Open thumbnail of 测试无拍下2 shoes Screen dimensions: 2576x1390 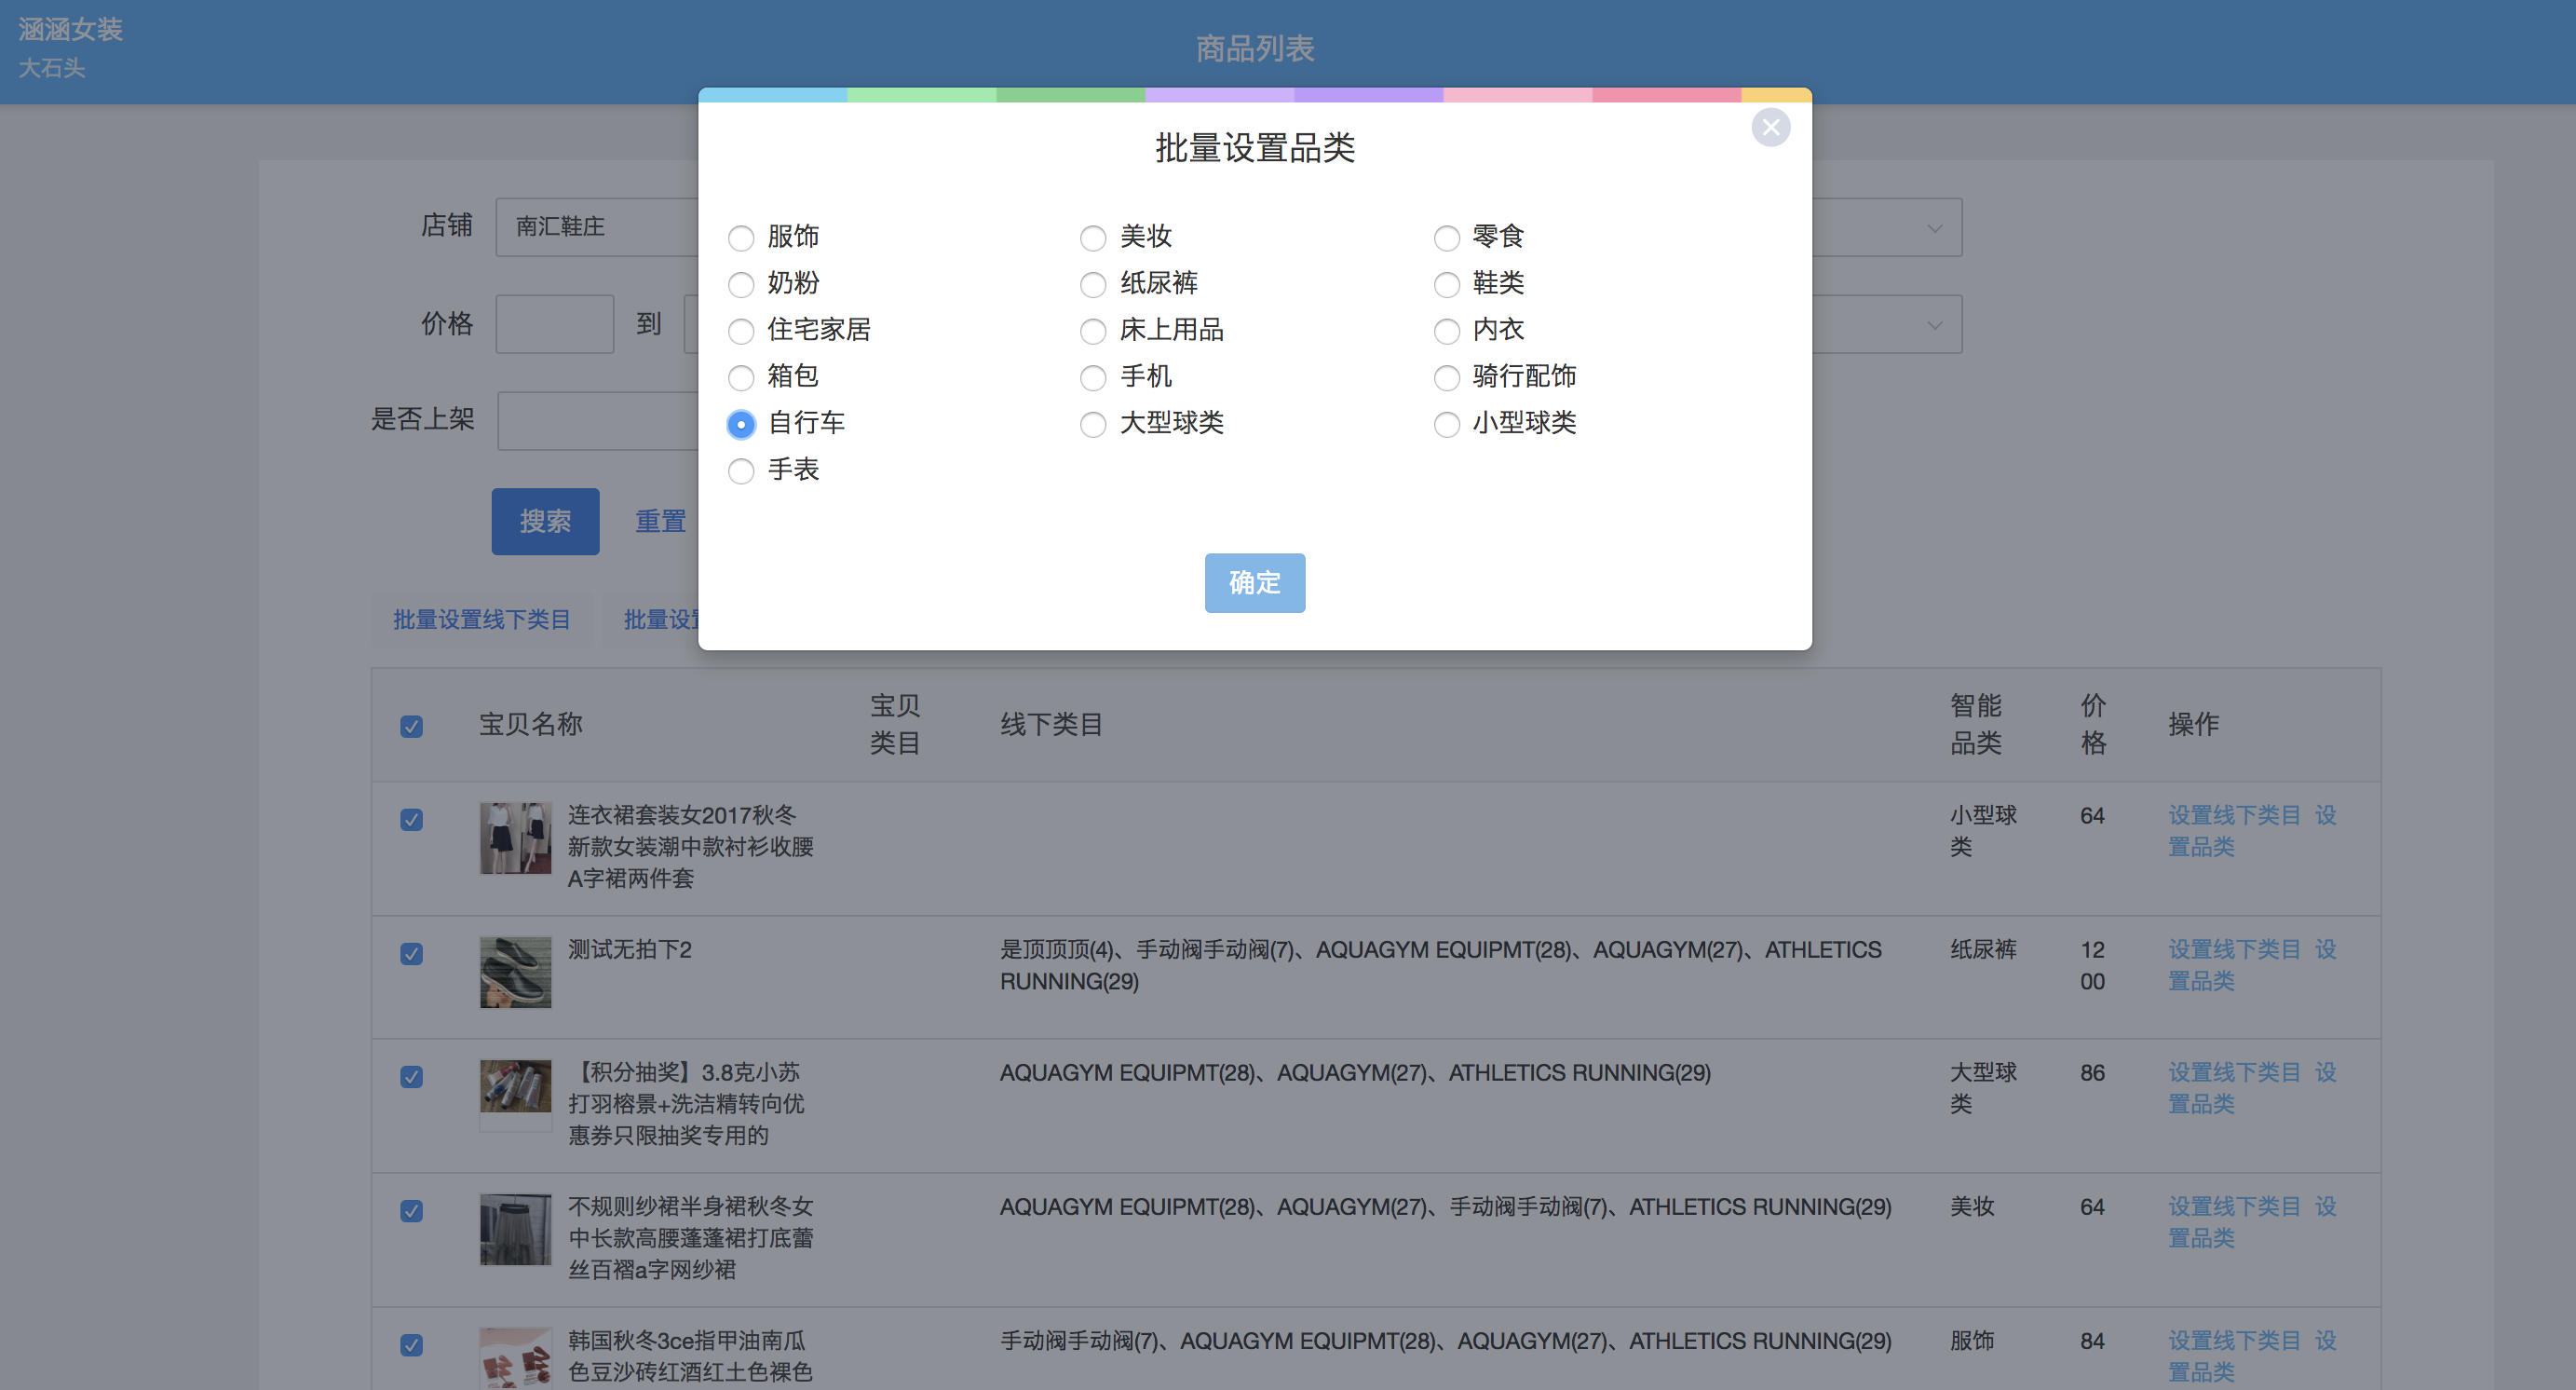[x=515, y=972]
